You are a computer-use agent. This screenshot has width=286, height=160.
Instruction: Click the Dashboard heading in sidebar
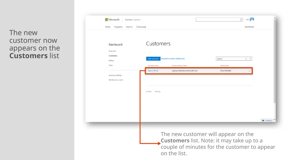click(x=115, y=45)
